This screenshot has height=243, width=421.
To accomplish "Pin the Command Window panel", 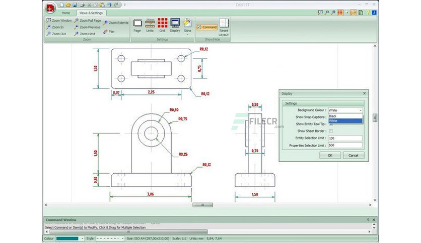I will tap(368, 220).
